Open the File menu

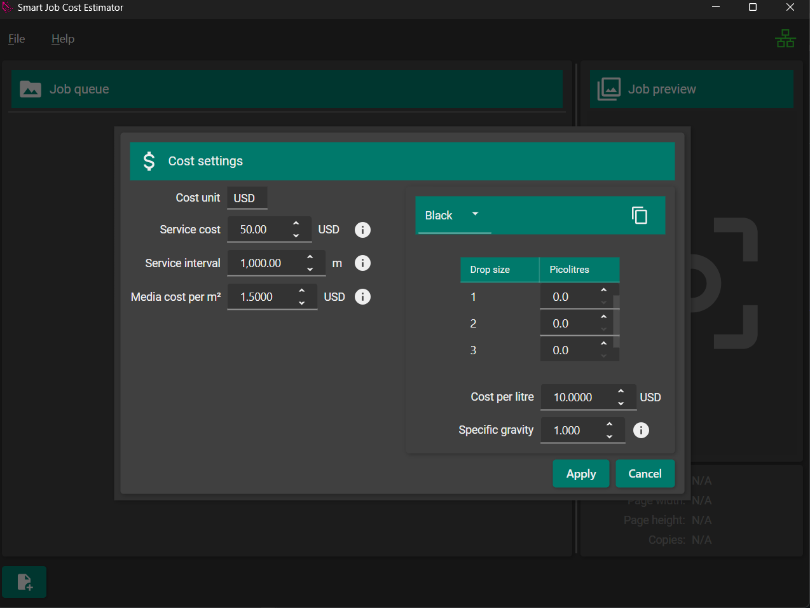(16, 39)
